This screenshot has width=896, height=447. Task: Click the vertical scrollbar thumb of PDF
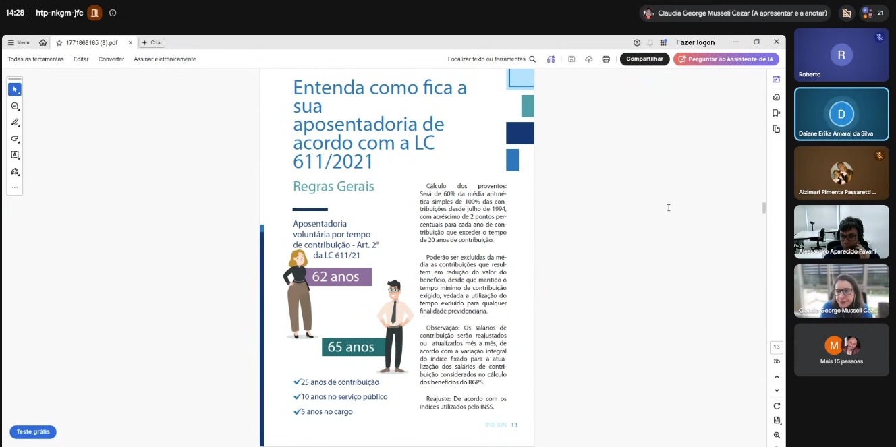click(x=764, y=208)
